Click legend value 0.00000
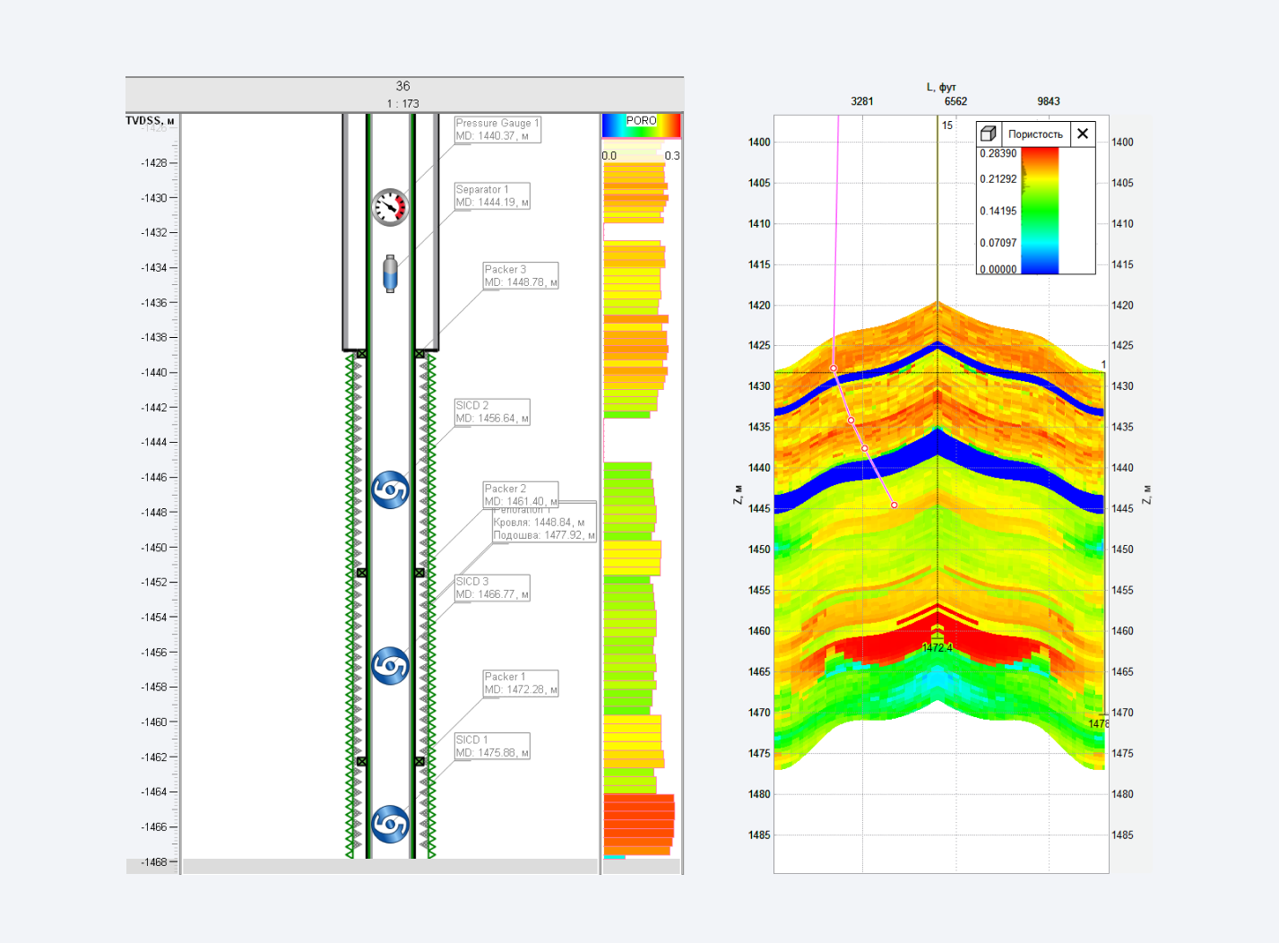The width and height of the screenshot is (1279, 943). (998, 269)
